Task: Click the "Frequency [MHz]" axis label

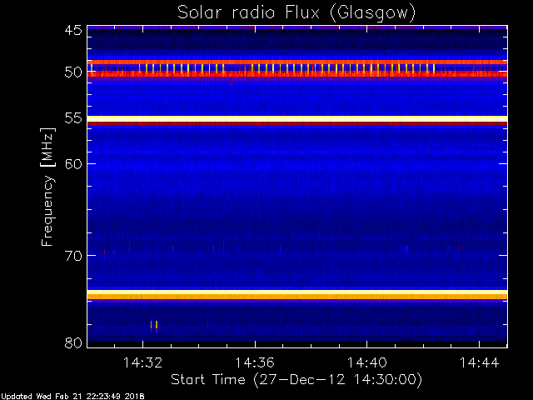Action: click(47, 187)
